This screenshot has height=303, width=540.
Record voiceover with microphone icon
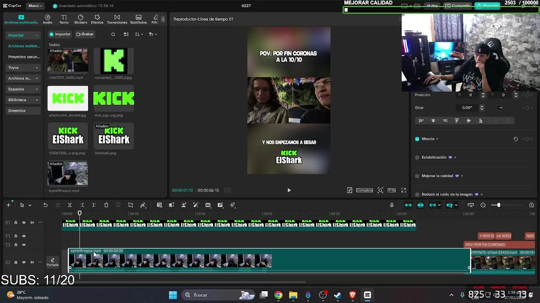[392, 205]
